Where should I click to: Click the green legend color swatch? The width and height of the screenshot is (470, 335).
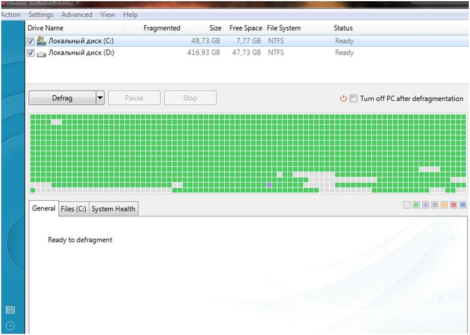[416, 205]
